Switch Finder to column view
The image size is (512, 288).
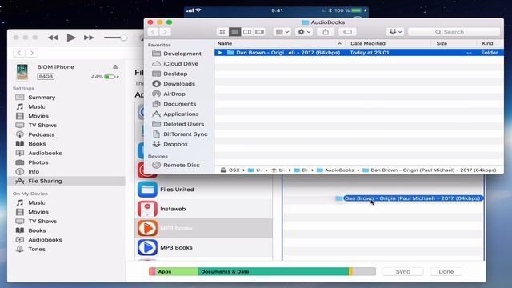247,32
